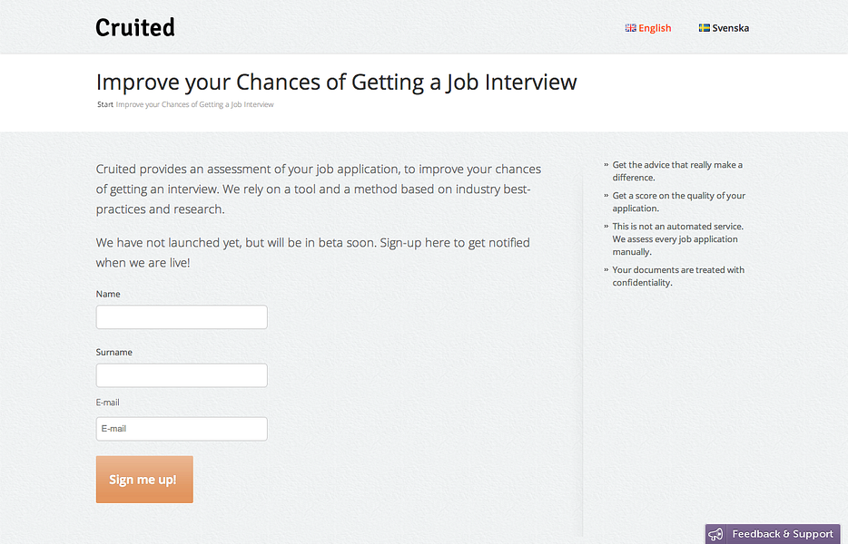This screenshot has height=544, width=848.
Task: Focus the Surname input field
Action: click(182, 375)
